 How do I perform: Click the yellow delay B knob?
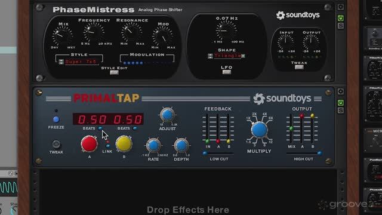coord(124,144)
